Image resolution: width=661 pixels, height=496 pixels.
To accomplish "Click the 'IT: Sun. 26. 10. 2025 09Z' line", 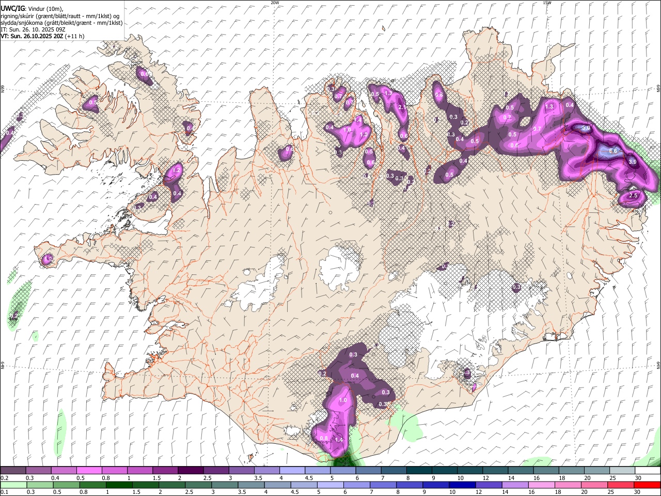I will point(33,29).
